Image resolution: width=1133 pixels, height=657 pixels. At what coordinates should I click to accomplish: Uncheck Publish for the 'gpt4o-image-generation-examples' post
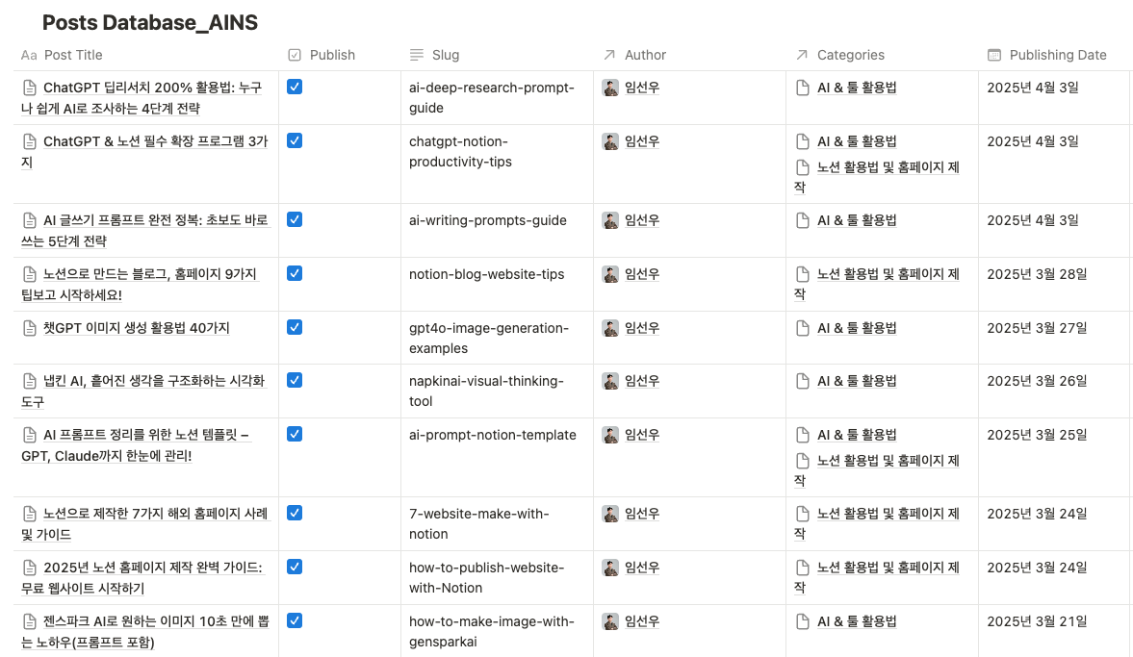pos(294,327)
